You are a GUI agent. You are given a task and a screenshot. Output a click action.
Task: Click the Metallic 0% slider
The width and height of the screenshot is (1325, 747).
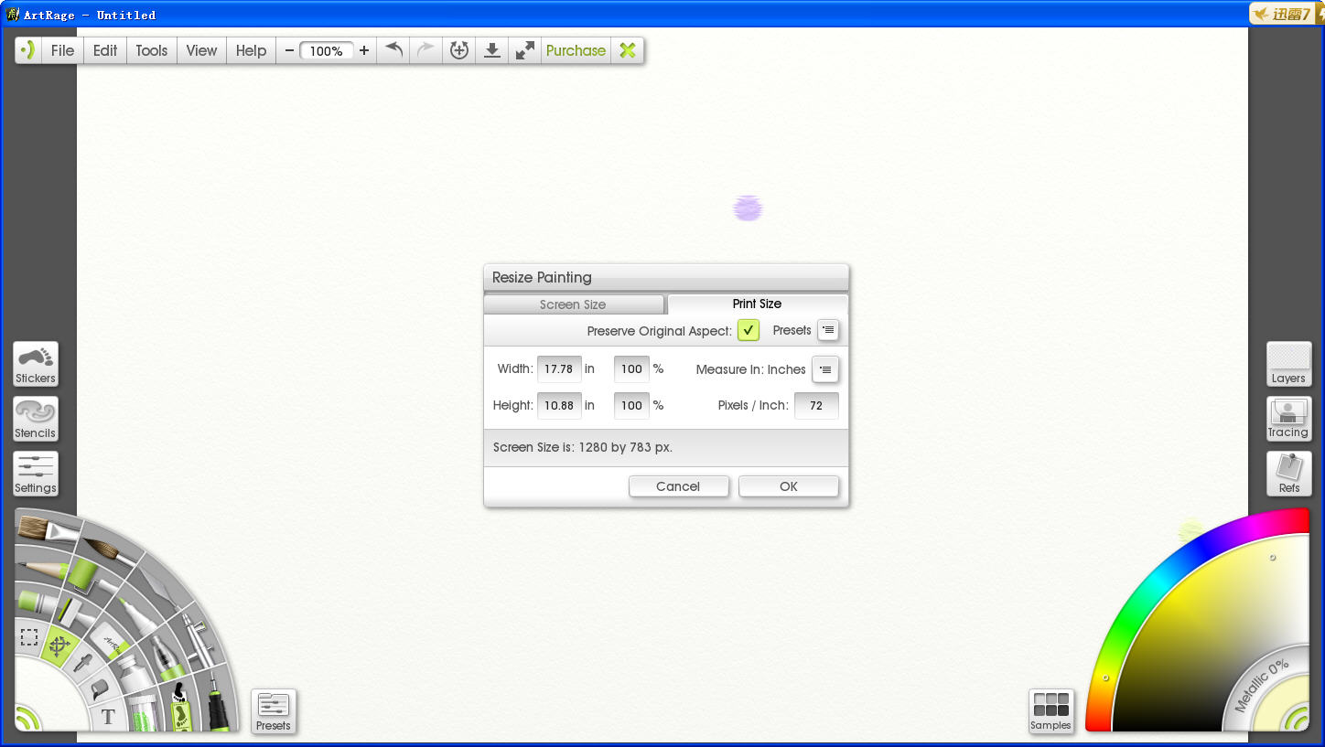point(1263,686)
